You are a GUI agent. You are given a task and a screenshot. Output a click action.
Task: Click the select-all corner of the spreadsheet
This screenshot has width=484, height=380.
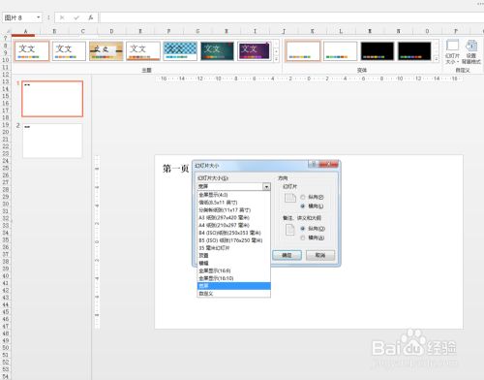click(x=6, y=31)
